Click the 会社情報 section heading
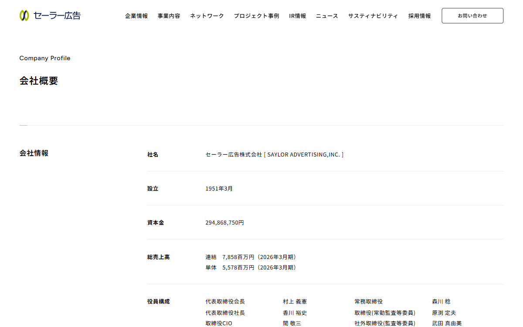523x327 pixels. click(34, 153)
